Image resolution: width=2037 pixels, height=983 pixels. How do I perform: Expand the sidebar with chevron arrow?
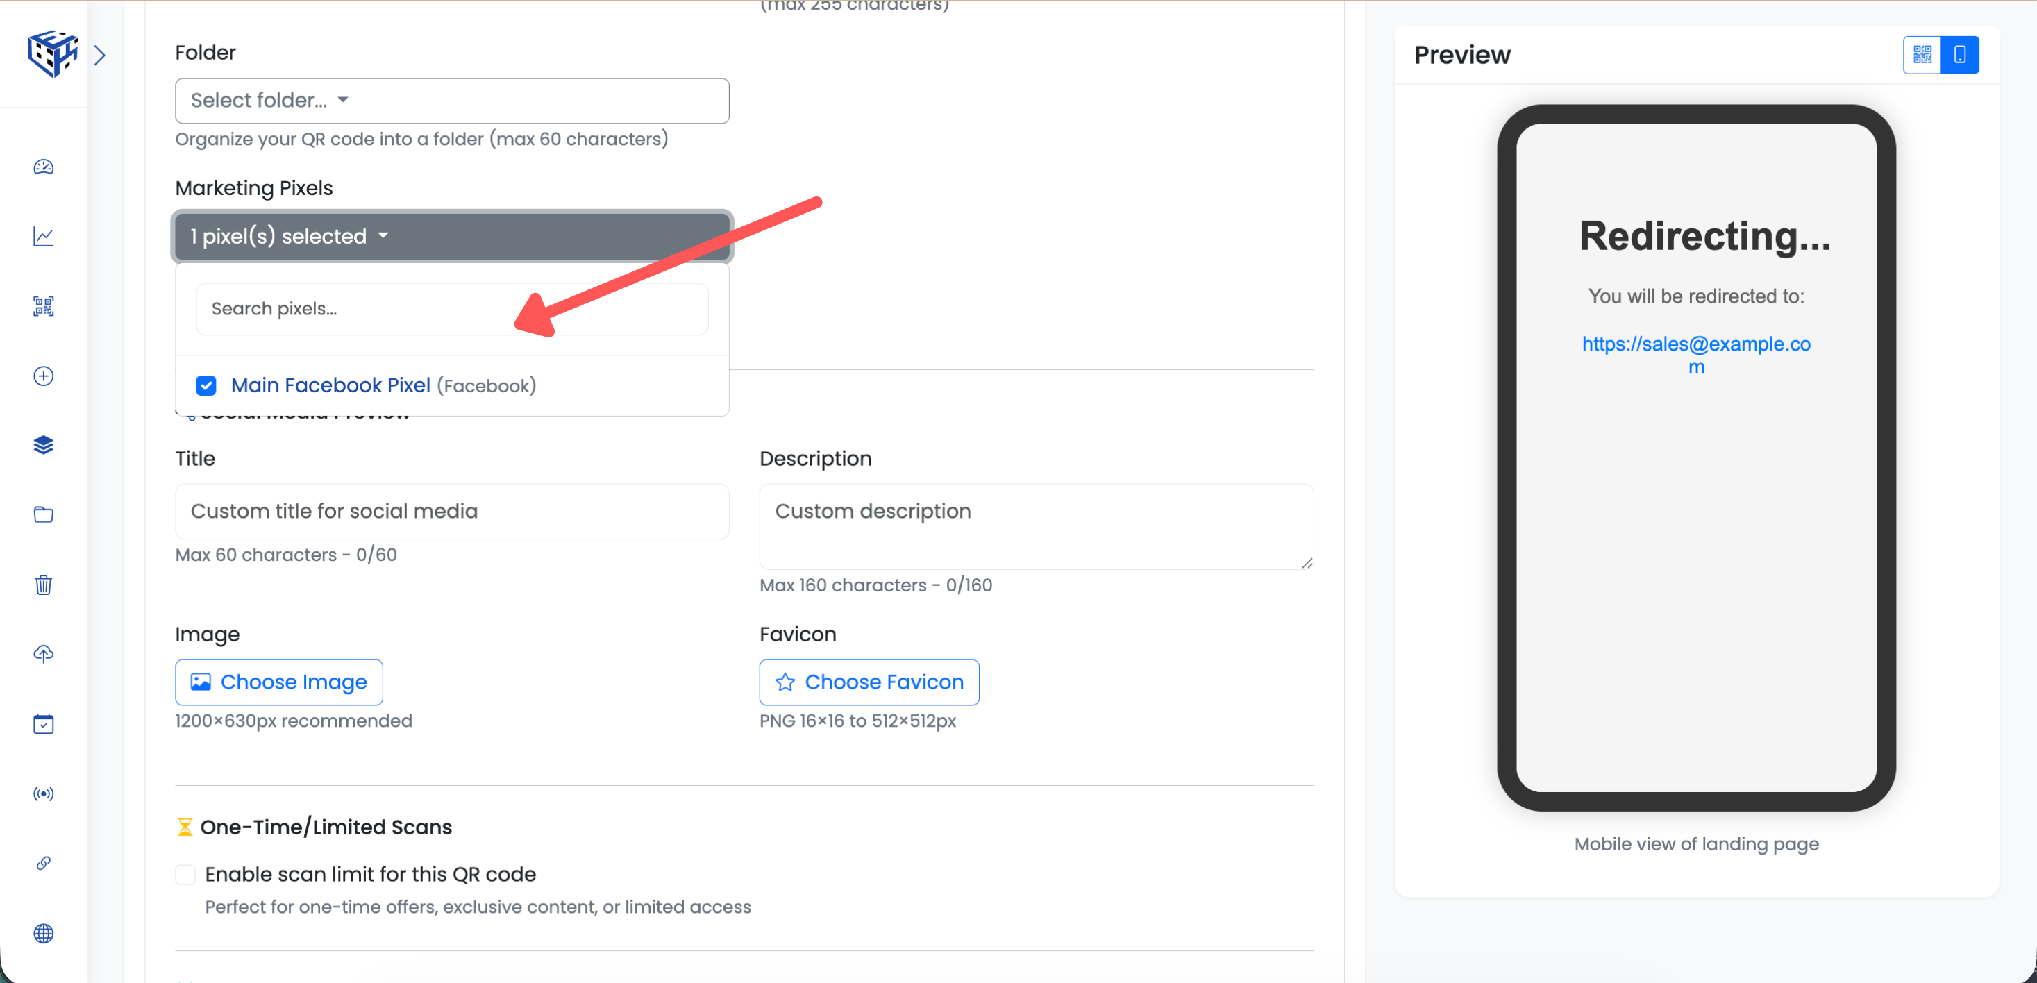tap(100, 55)
